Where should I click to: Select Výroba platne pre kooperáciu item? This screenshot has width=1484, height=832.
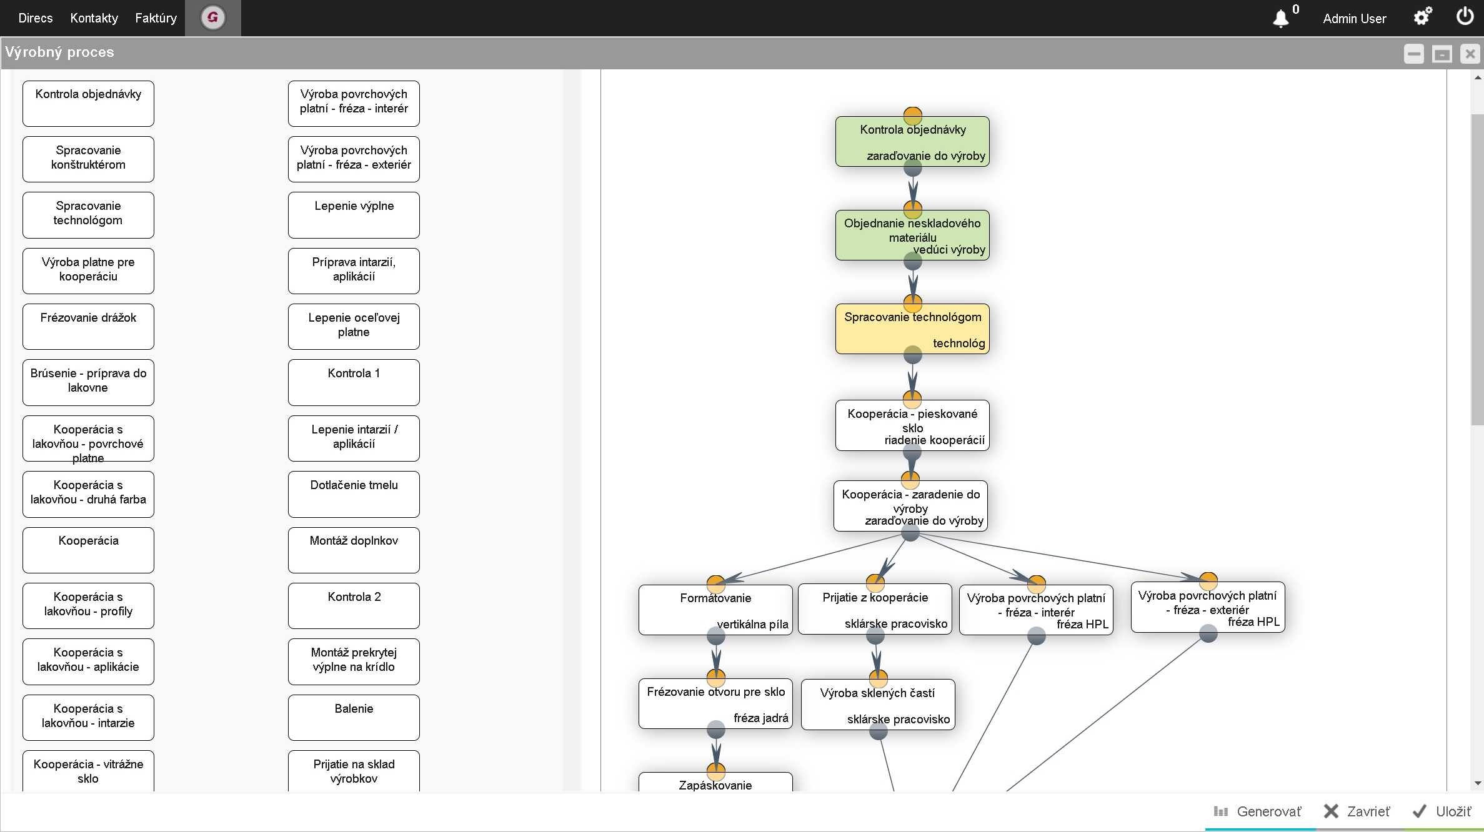(x=88, y=271)
